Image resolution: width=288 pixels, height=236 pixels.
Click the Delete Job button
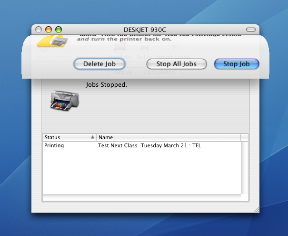coord(99,64)
